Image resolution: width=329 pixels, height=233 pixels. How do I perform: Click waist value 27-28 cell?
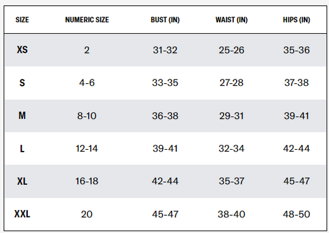[x=231, y=83]
